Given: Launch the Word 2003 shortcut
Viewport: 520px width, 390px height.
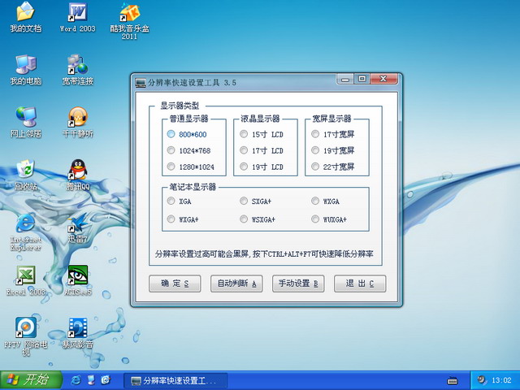Looking at the screenshot, I should (78, 18).
